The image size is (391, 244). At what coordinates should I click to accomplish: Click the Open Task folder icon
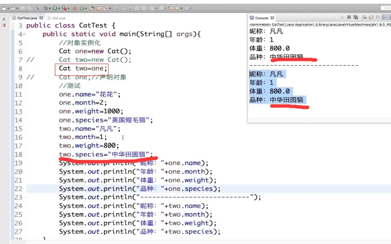(99, 8)
